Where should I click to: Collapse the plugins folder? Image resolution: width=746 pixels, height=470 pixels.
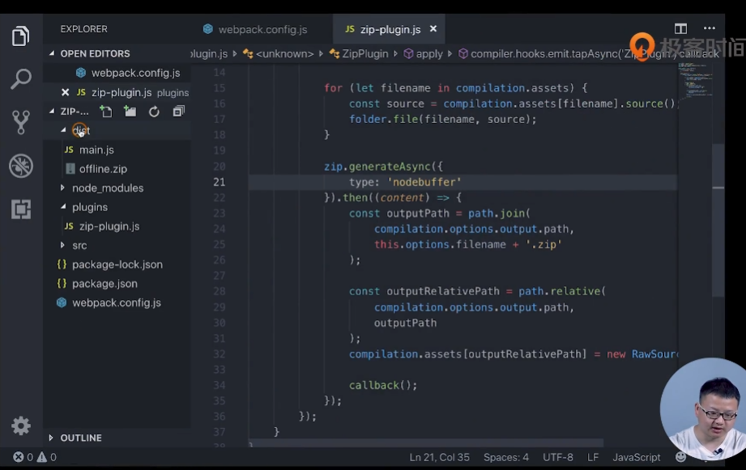pyautogui.click(x=63, y=207)
